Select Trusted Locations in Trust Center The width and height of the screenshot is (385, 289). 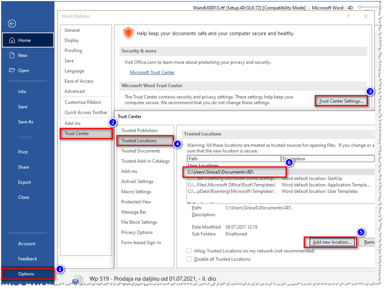coord(145,141)
